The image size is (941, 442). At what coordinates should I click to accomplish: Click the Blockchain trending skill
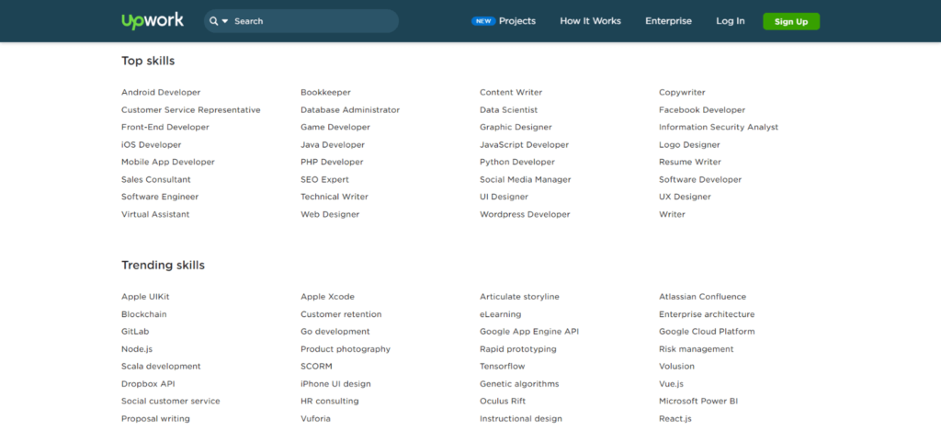tap(143, 314)
